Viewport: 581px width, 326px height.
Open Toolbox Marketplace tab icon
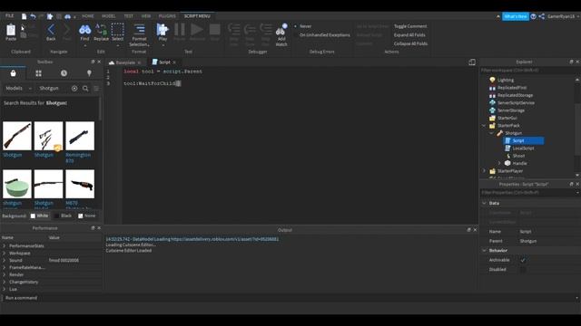(x=13, y=73)
